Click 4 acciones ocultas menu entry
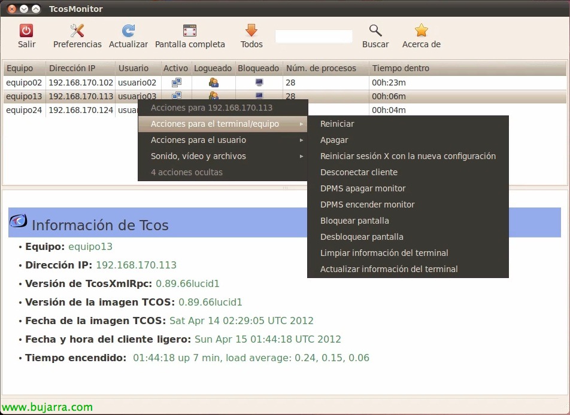 coord(223,172)
